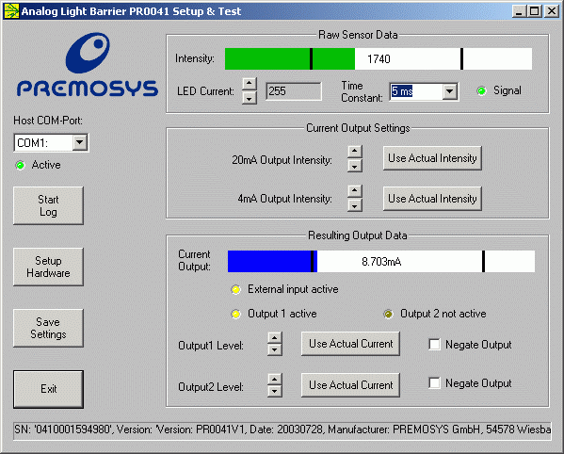Viewport: 564px width, 454px height.
Task: Click the green Active status LED
Action: point(20,165)
